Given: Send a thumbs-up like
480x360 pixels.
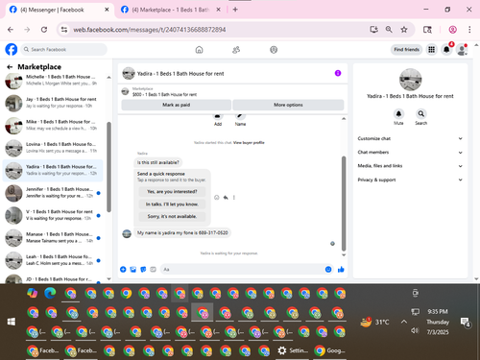Looking at the screenshot, I should pos(341,270).
